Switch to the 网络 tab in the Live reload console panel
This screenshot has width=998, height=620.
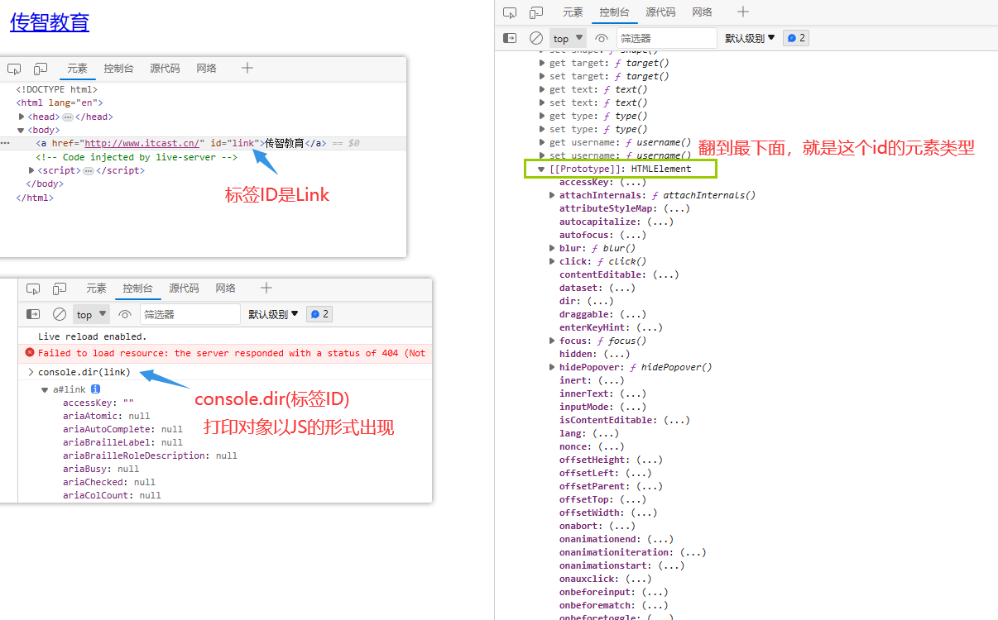click(225, 289)
